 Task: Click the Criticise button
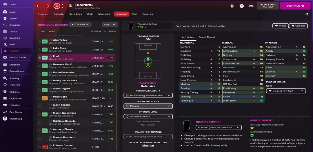pos(298,26)
